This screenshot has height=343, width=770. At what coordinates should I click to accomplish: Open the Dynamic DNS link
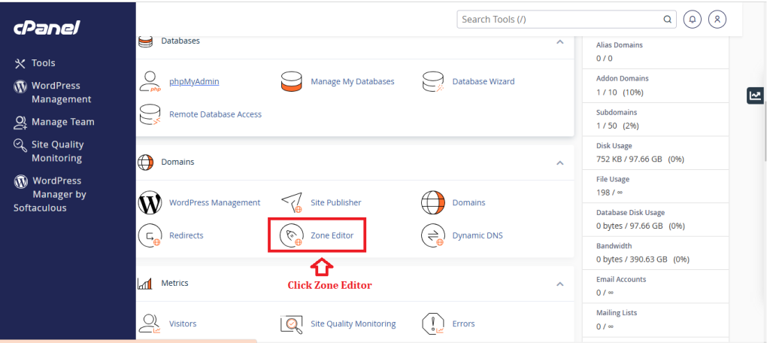click(x=477, y=235)
